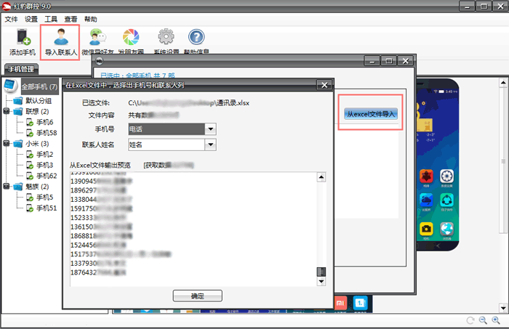Maximize the import contacts window
The width and height of the screenshot is (509, 329).
(389, 60)
